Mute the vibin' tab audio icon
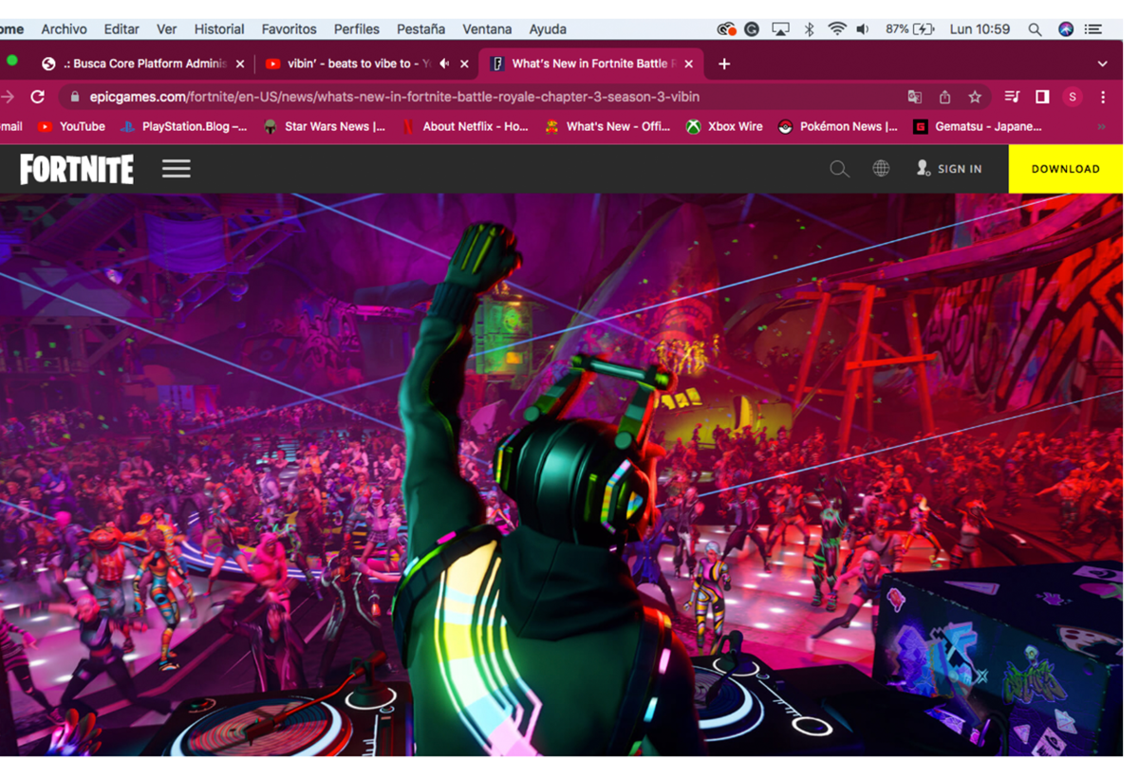The width and height of the screenshot is (1139, 759). tap(443, 64)
